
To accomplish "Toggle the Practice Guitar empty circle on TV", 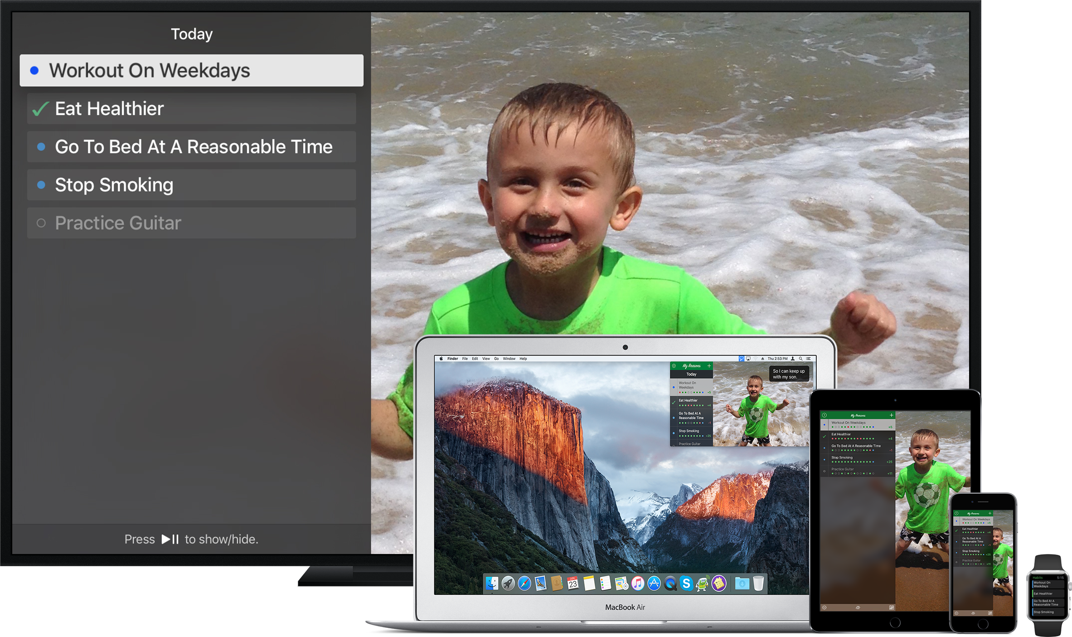I will pos(41,223).
